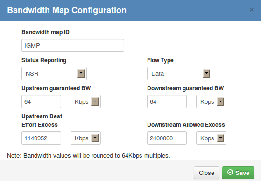Click the Status Reporting label

pyautogui.click(x=44, y=60)
